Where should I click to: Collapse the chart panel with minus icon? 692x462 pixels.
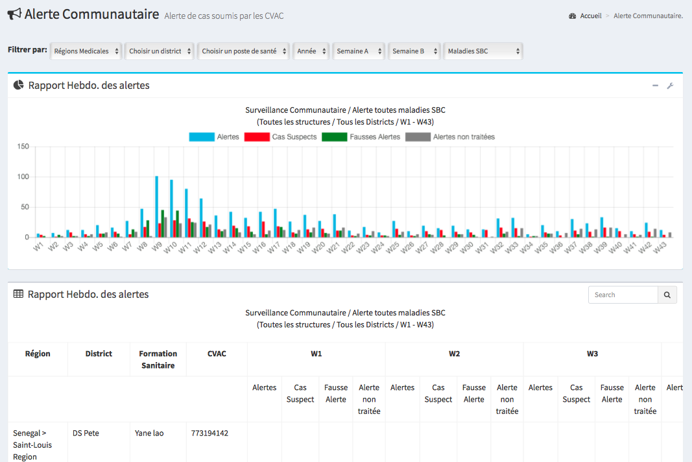[656, 86]
